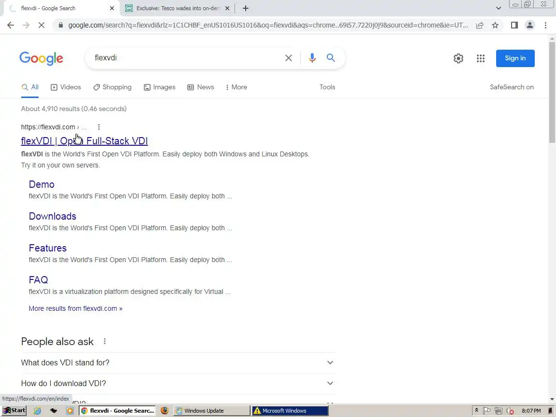Switch to Images results

(x=160, y=87)
